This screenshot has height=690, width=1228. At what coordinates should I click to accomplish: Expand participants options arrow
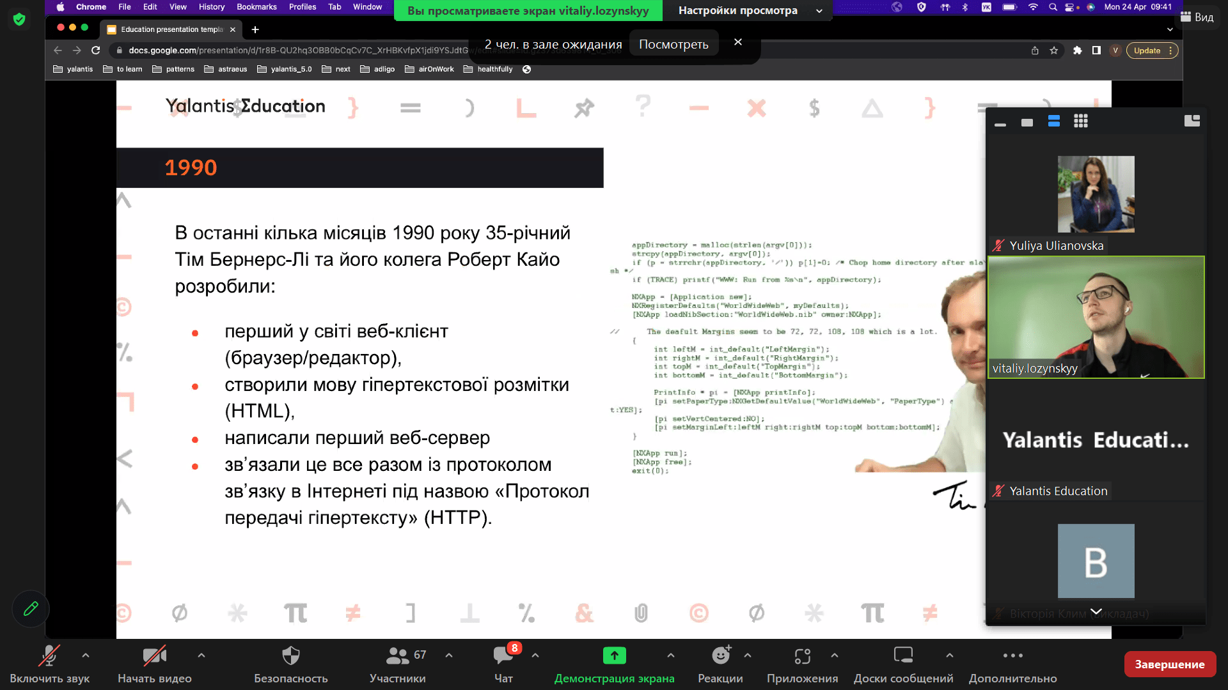pos(449,655)
